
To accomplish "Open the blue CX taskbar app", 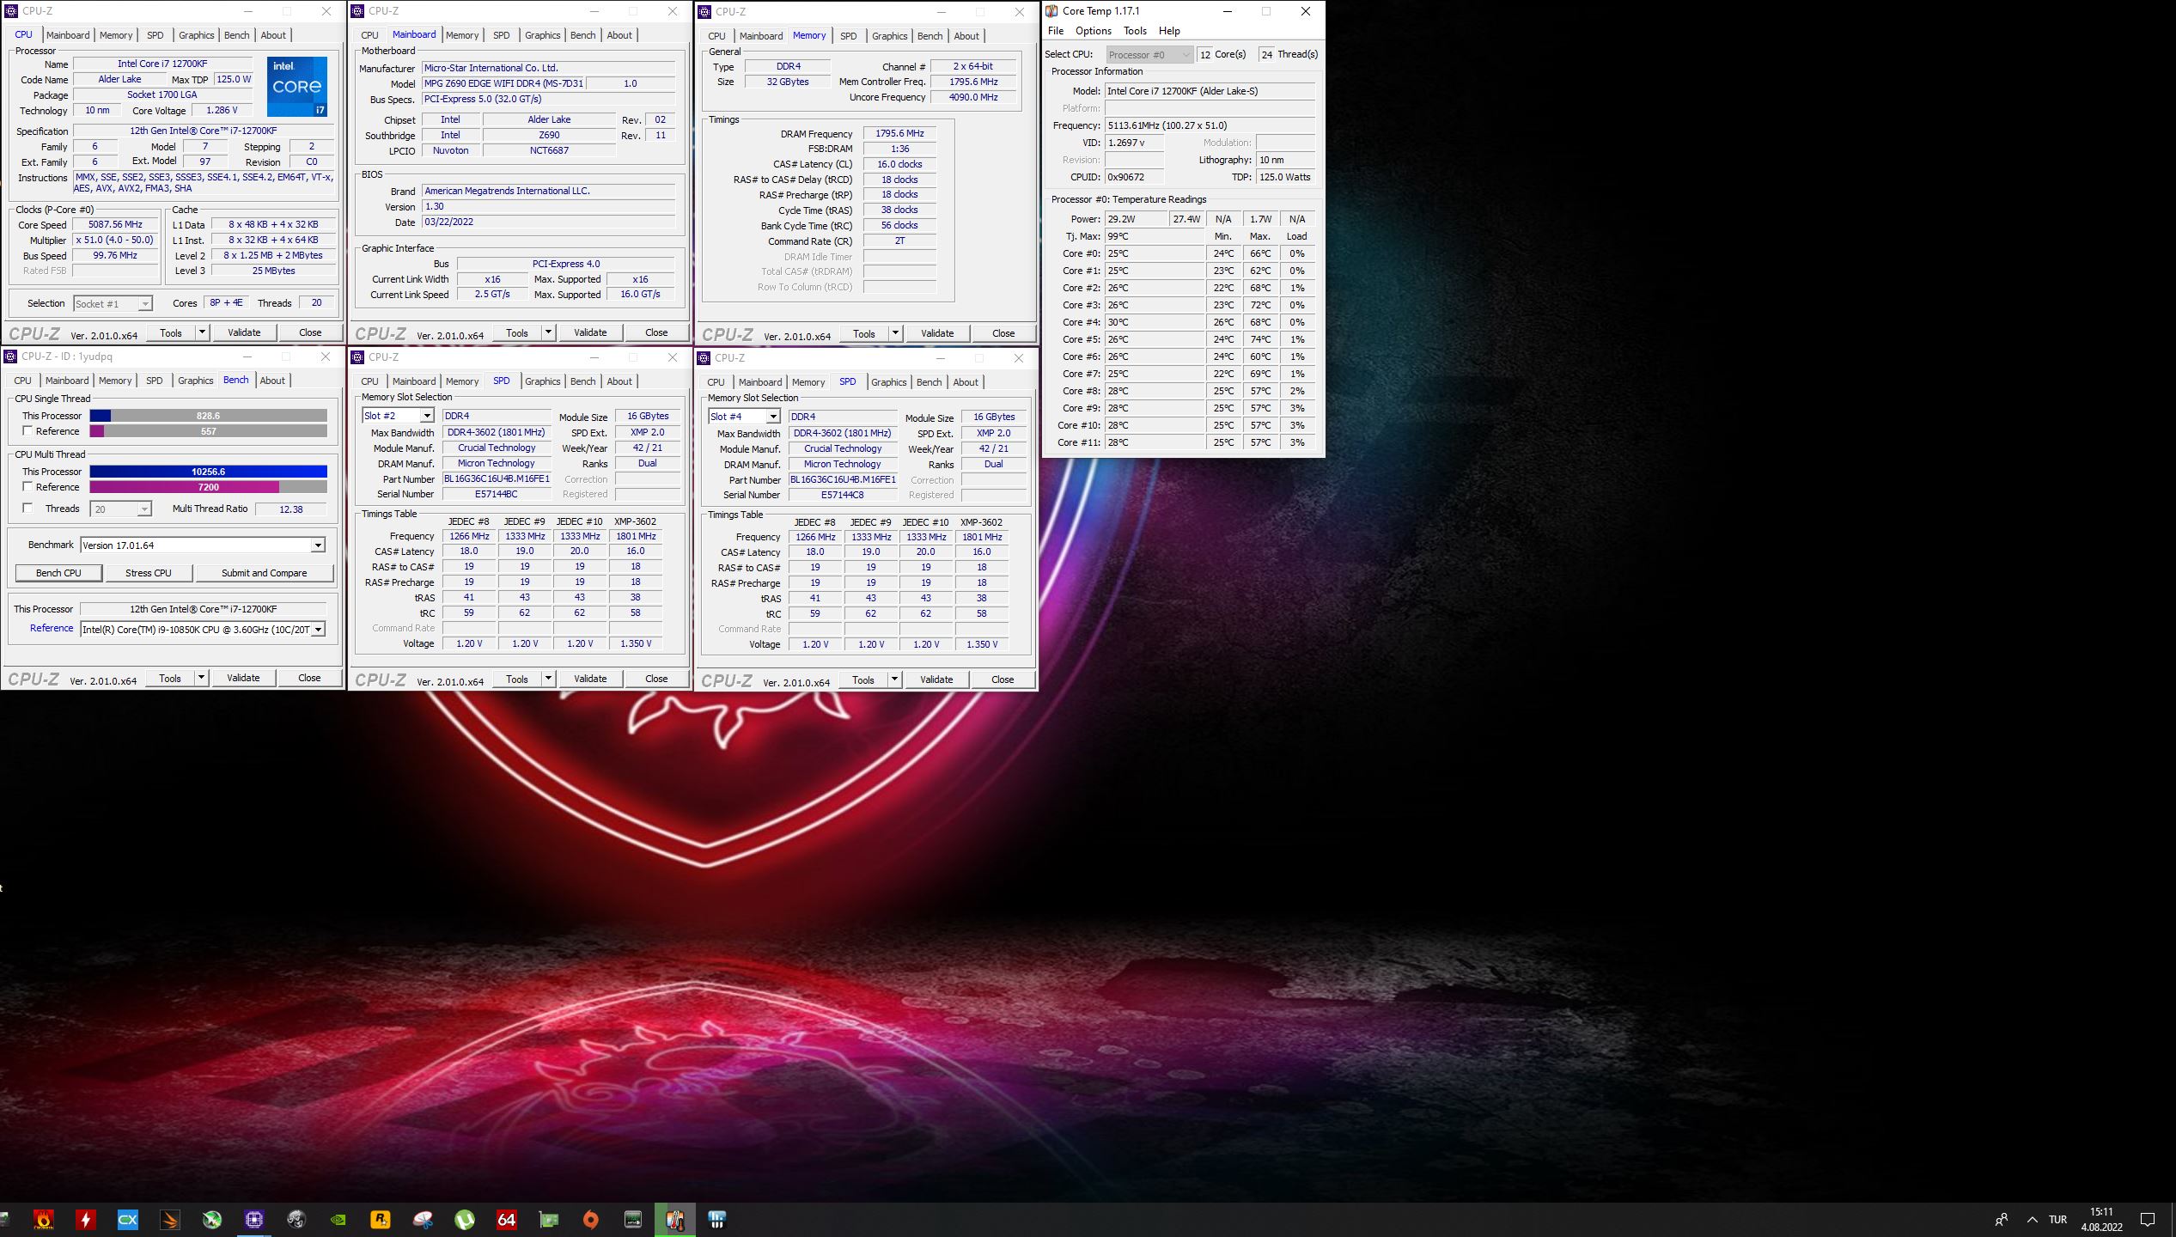I will pyautogui.click(x=127, y=1219).
